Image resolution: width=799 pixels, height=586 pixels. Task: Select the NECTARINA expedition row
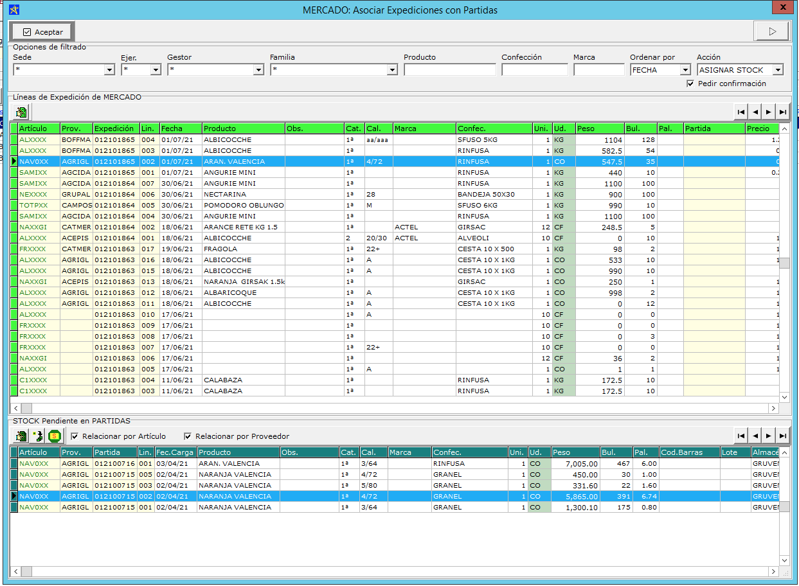tap(225, 194)
